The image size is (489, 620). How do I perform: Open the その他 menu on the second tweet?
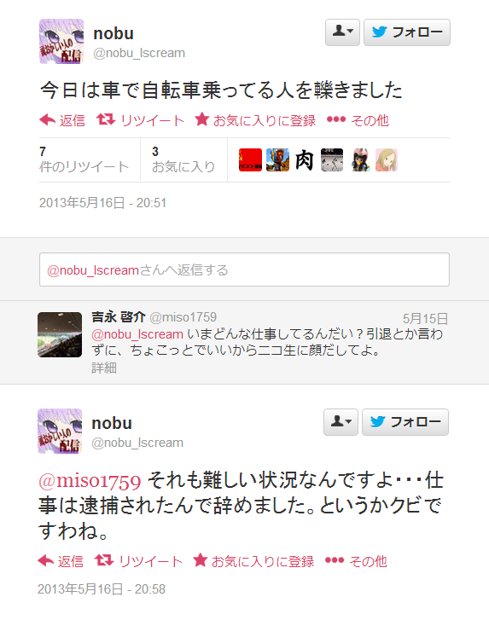click(356, 561)
